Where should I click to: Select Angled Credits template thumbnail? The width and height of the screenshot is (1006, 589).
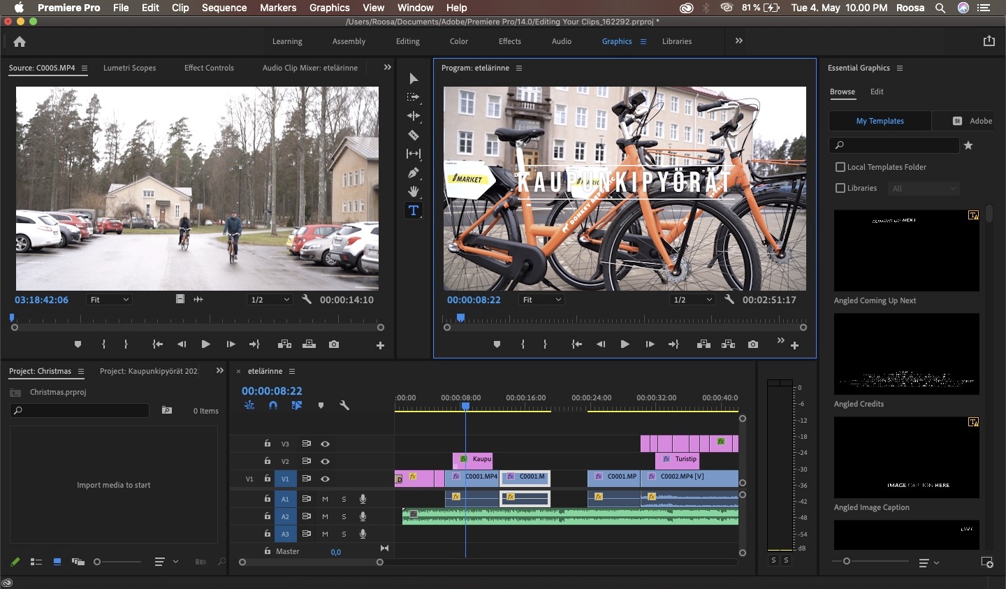907,354
